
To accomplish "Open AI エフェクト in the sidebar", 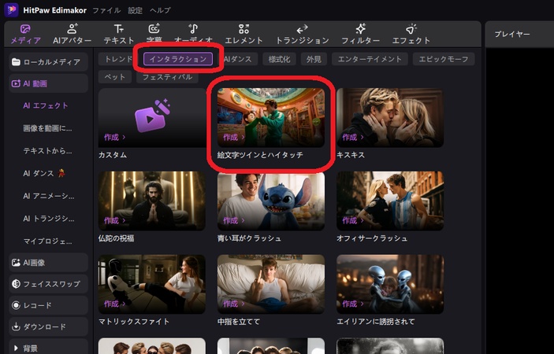I will tap(46, 105).
